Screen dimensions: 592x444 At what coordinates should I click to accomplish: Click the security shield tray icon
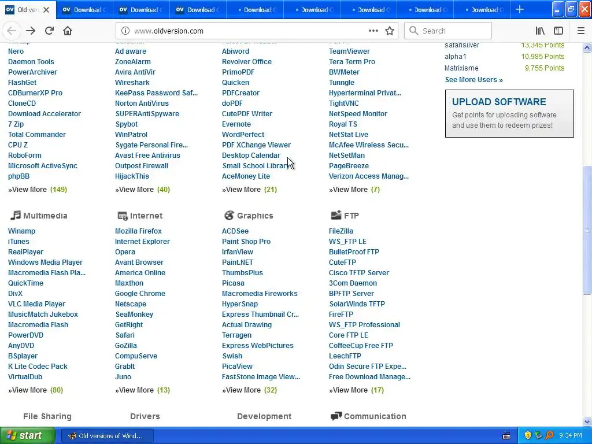pyautogui.click(x=528, y=436)
